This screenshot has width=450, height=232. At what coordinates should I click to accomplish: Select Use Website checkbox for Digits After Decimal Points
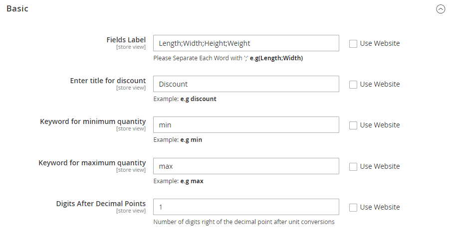[353, 207]
